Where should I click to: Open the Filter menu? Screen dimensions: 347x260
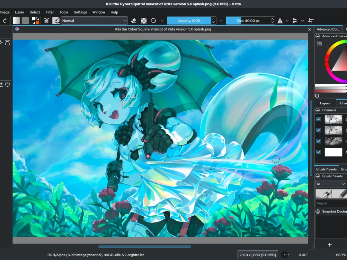49,12
